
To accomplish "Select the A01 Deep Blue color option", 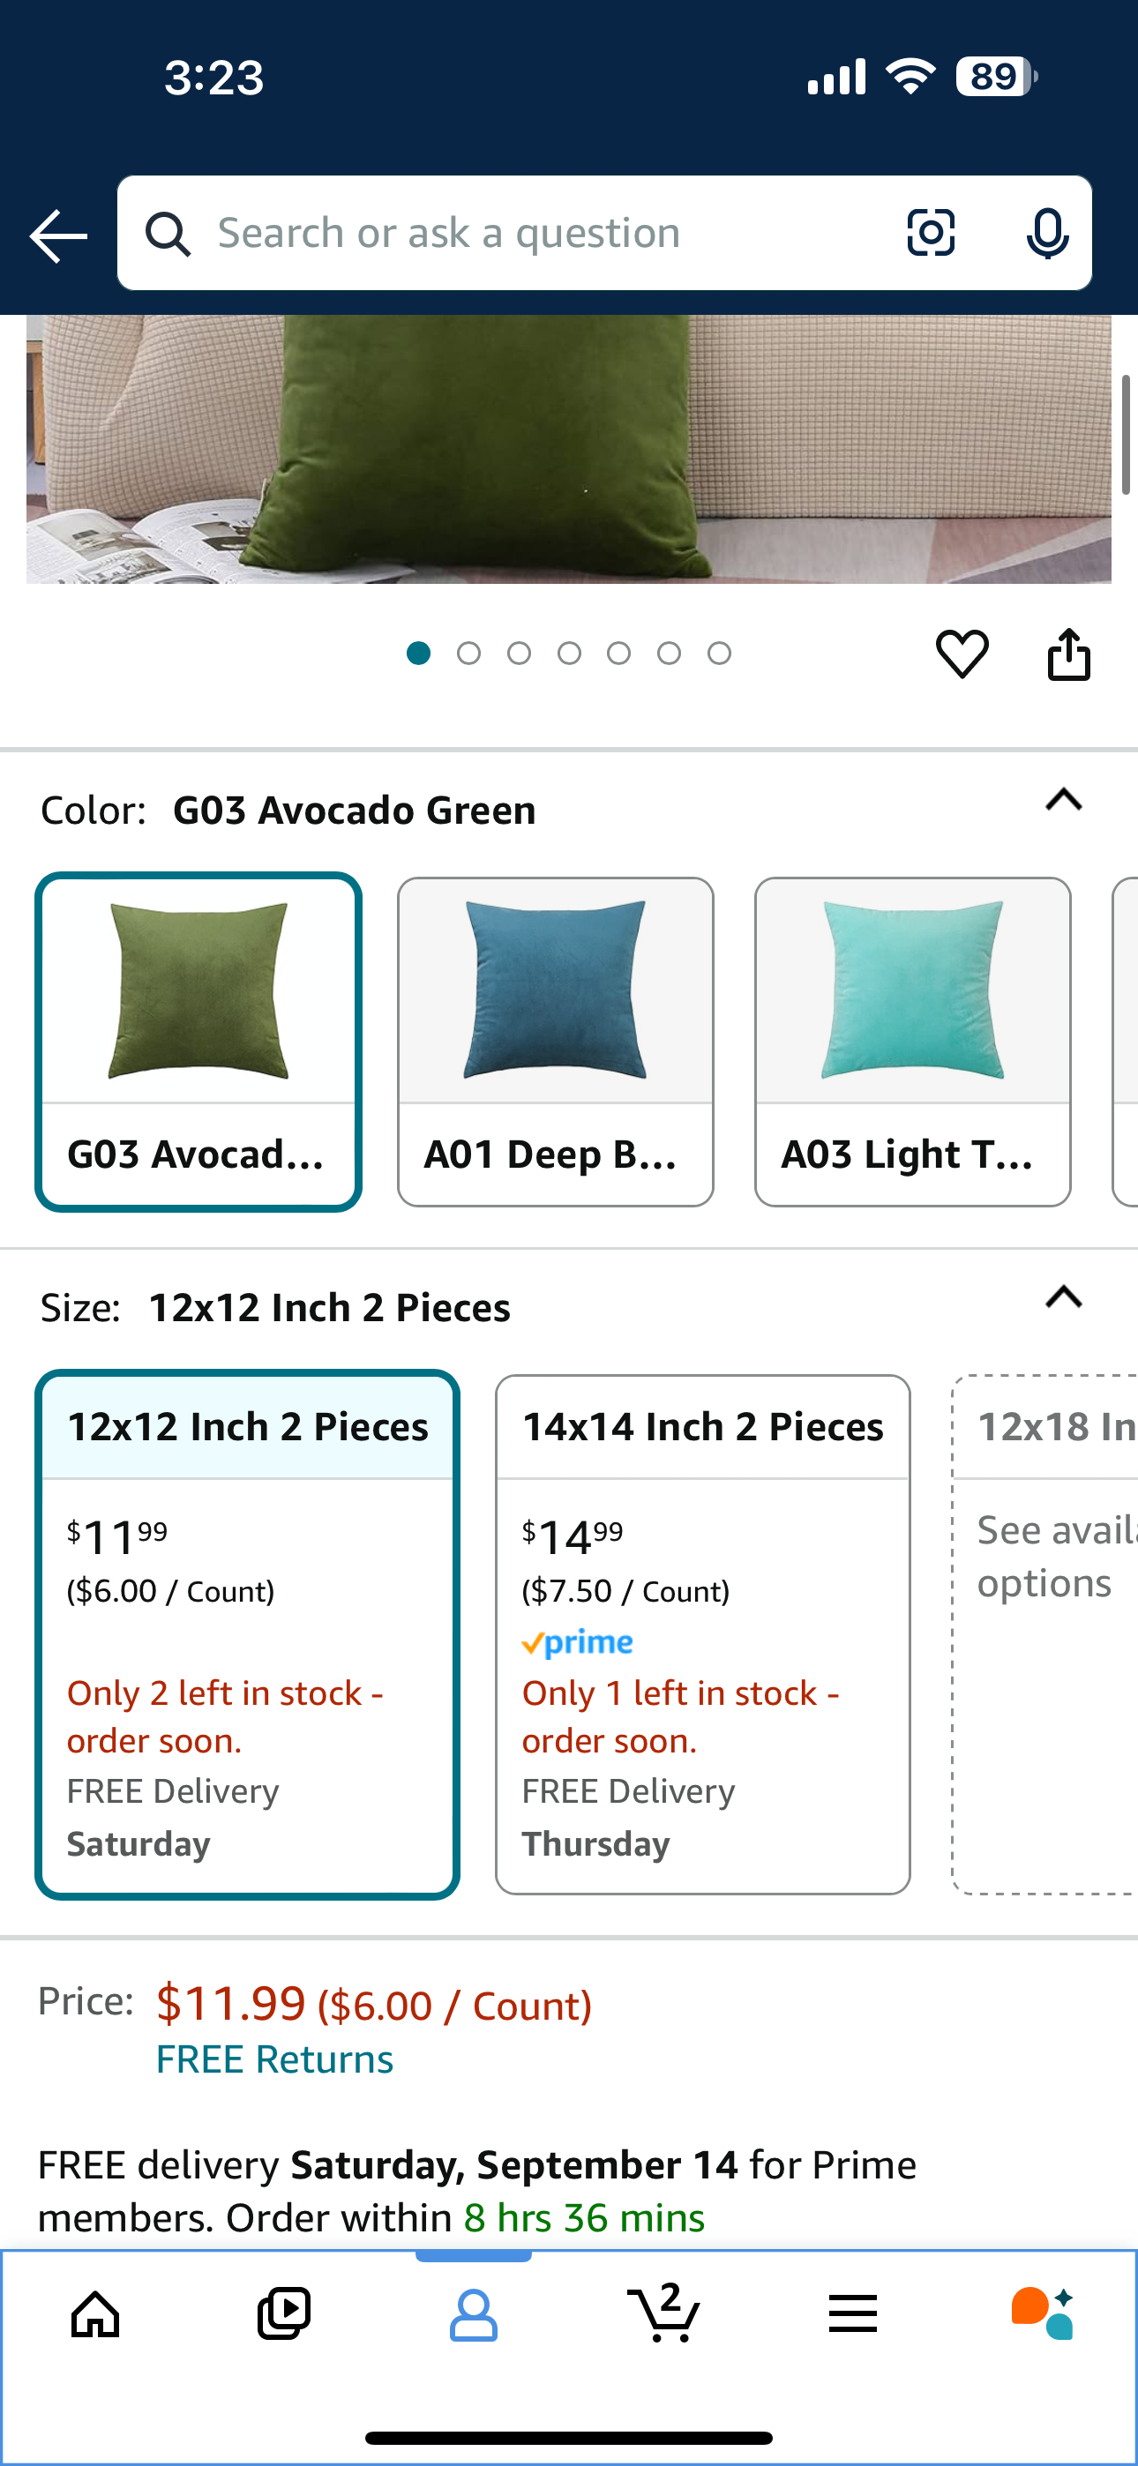I will [556, 1043].
